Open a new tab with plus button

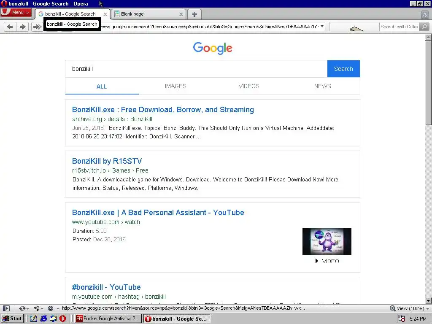click(194, 14)
